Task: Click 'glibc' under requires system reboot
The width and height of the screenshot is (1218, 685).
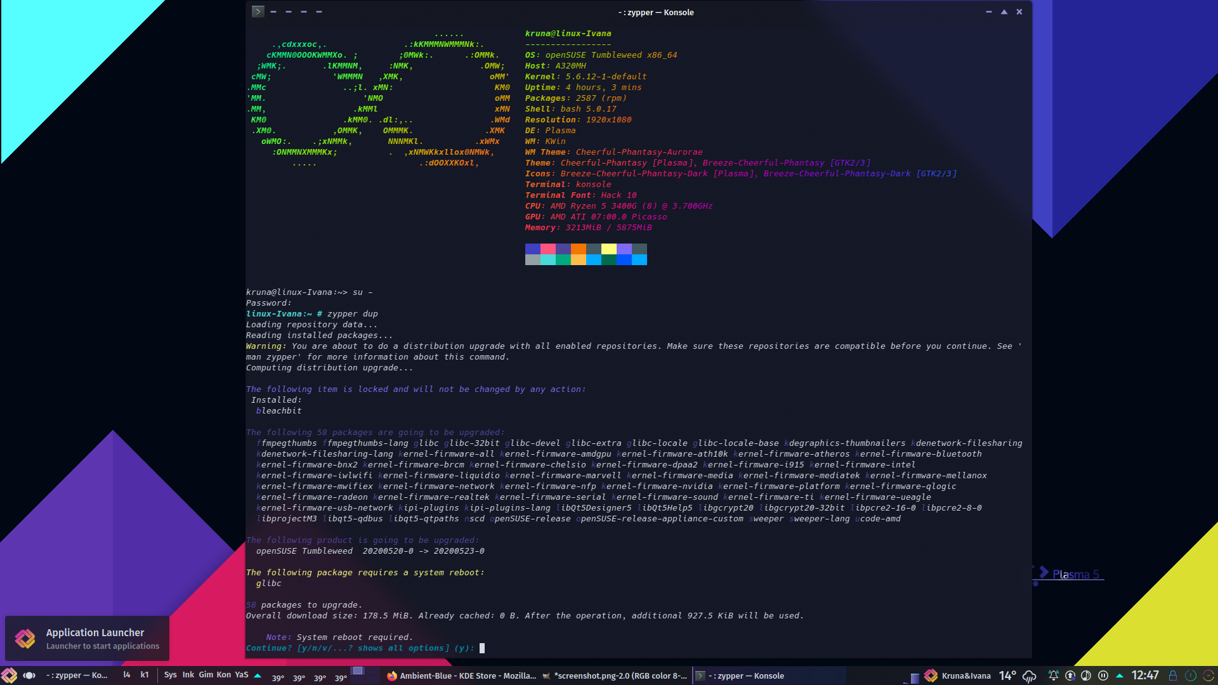Action: [269, 584]
